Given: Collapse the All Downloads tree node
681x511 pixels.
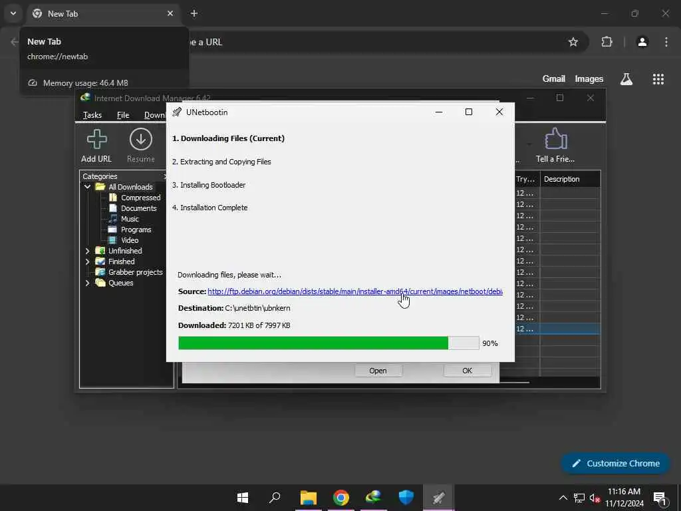Looking at the screenshot, I should point(87,187).
